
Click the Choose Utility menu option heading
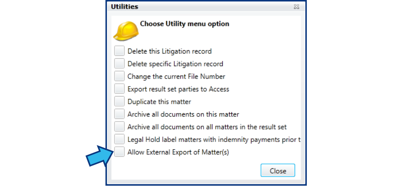point(184,24)
